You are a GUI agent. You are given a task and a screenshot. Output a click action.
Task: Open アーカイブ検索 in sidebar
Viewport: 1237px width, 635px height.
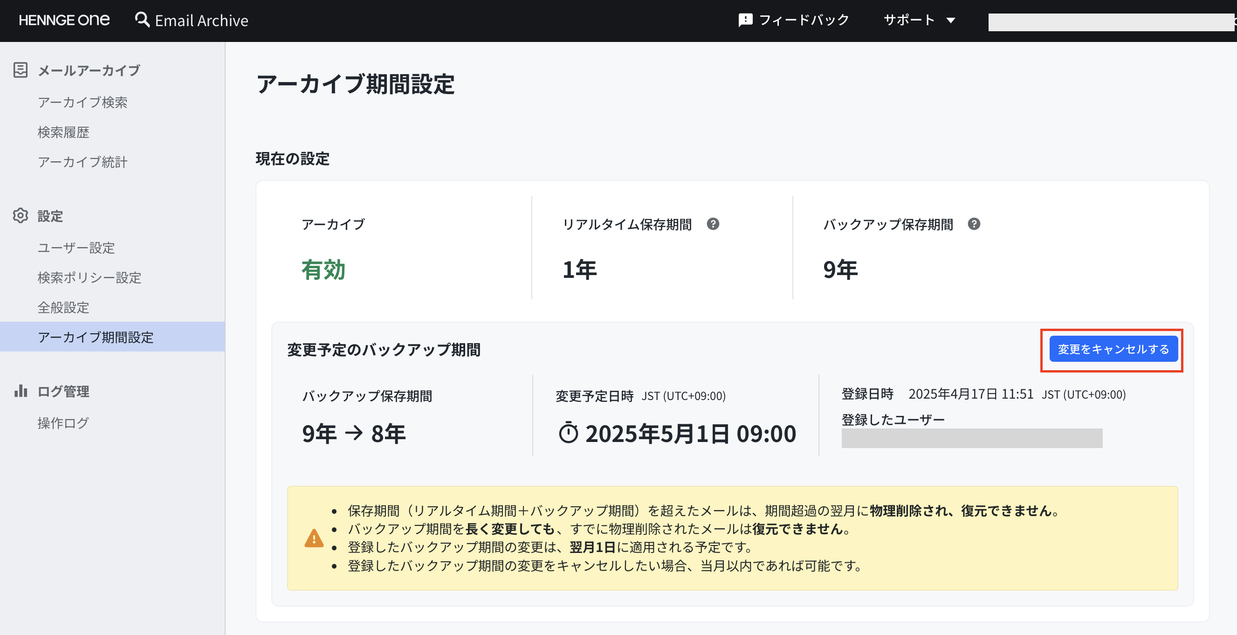coord(82,102)
